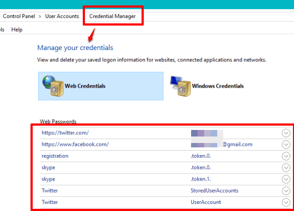Expand the skype .token.0. entry chevron
This screenshot has height=211, width=294.
(286, 167)
